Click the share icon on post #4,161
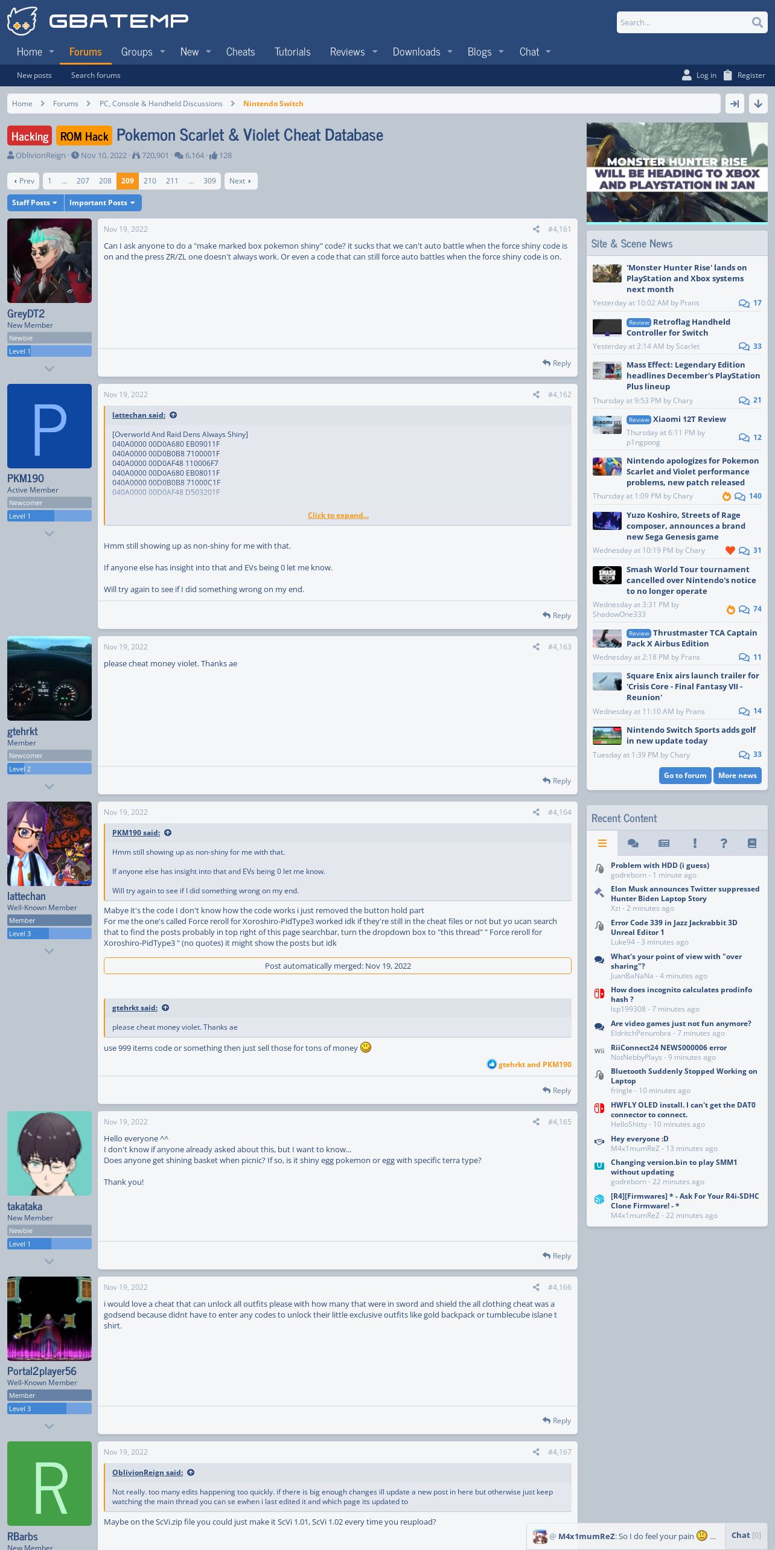This screenshot has height=1550, width=775. pyautogui.click(x=536, y=229)
